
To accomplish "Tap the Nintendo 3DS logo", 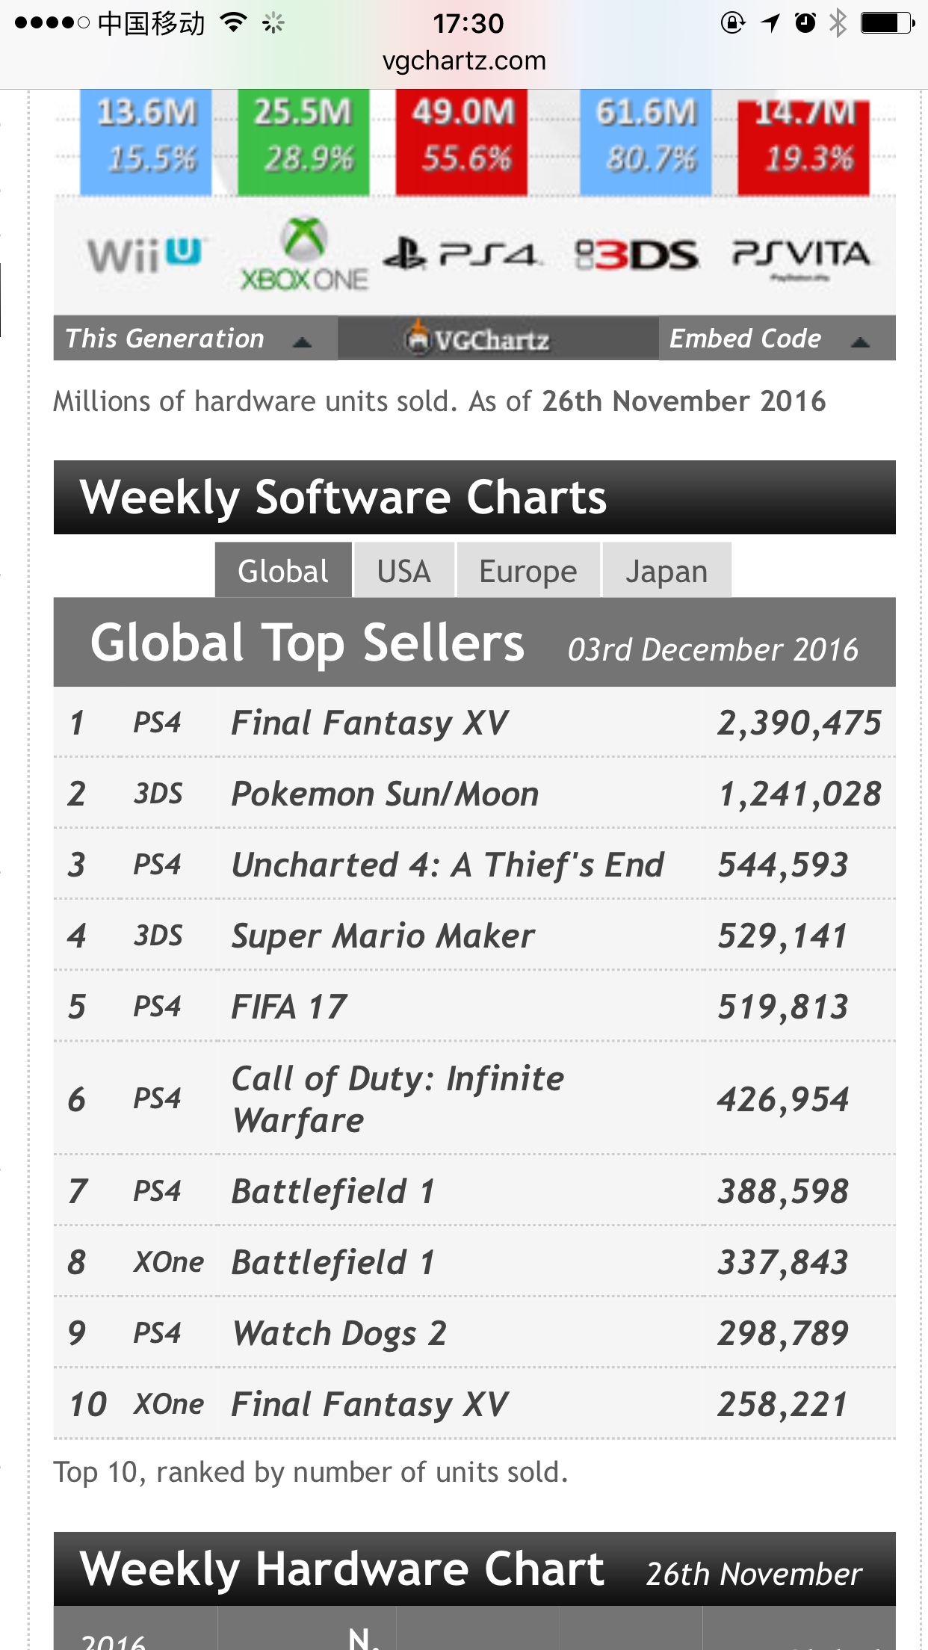I will point(637,256).
